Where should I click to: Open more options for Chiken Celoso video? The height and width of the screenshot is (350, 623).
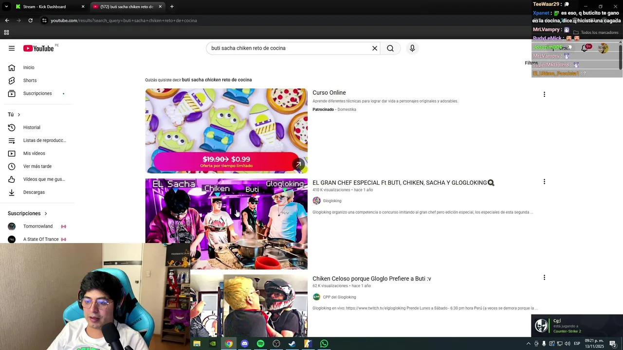point(544,278)
